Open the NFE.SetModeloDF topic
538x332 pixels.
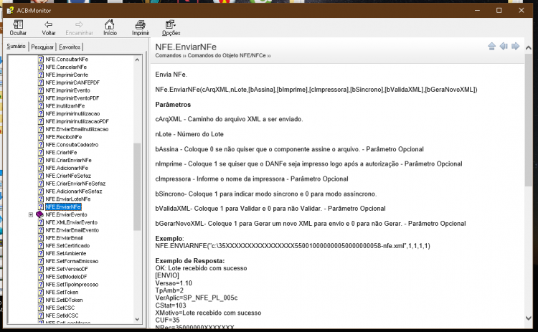(x=66, y=277)
